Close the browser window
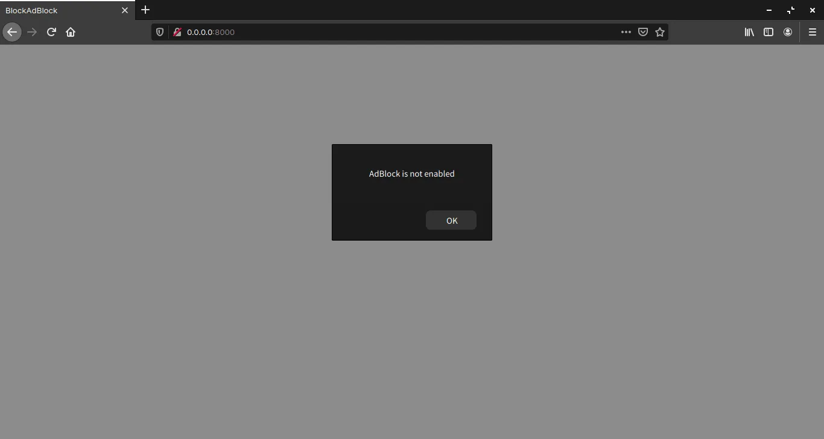The width and height of the screenshot is (824, 439). click(x=813, y=10)
